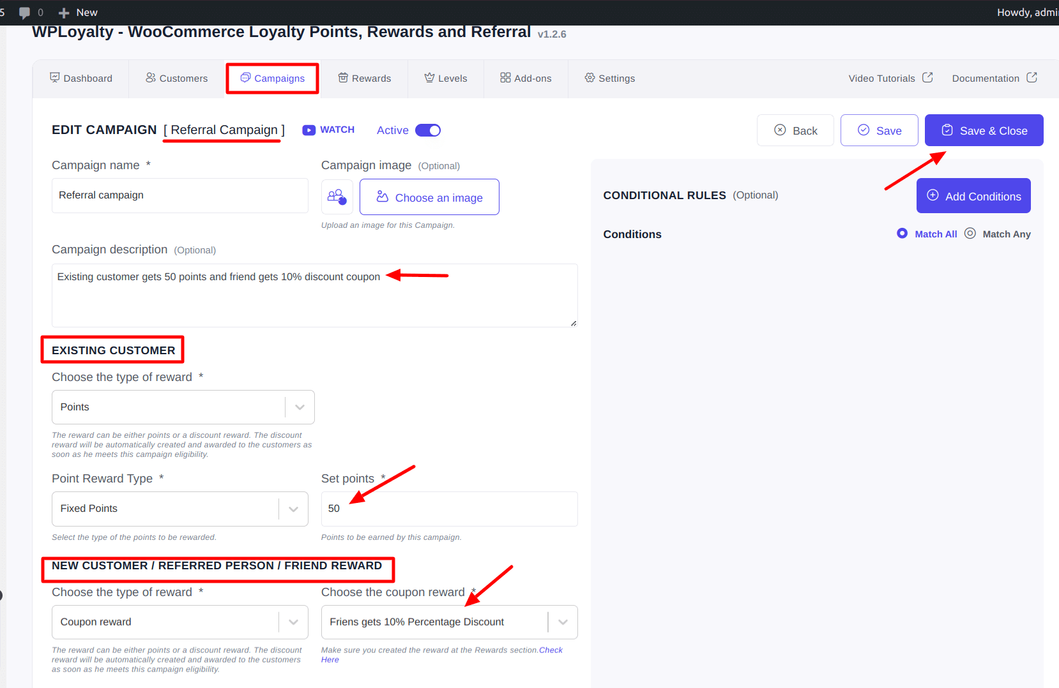Image resolution: width=1059 pixels, height=688 pixels.
Task: Go to the Levels tab
Action: click(446, 79)
